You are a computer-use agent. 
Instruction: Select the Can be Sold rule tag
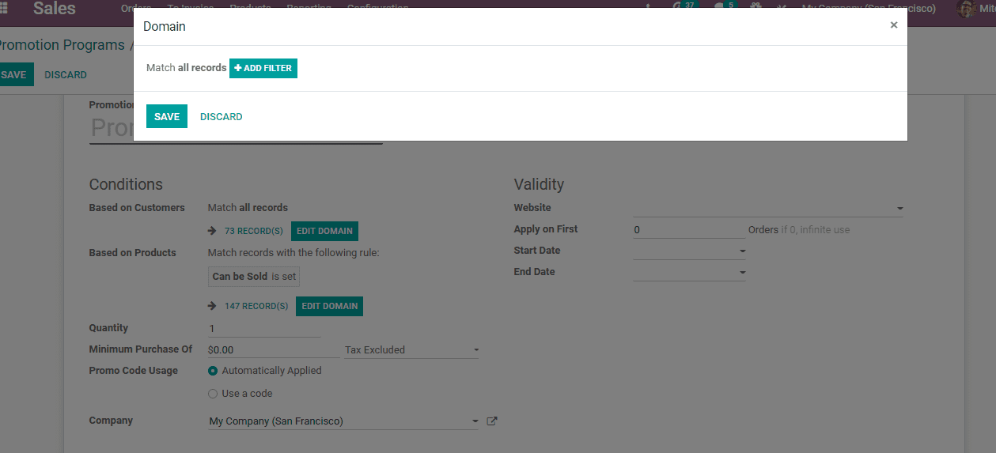click(x=254, y=277)
